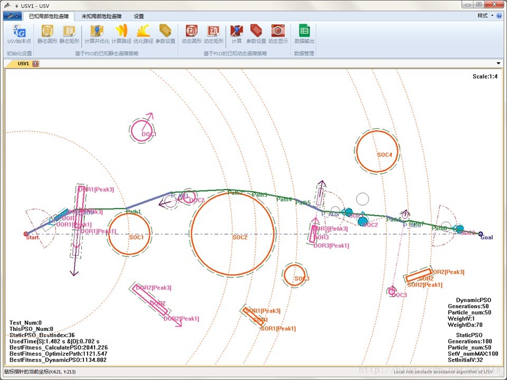Click the Goal point marker
Image resolution: width=507 pixels, height=380 pixels.
pyautogui.click(x=481, y=234)
